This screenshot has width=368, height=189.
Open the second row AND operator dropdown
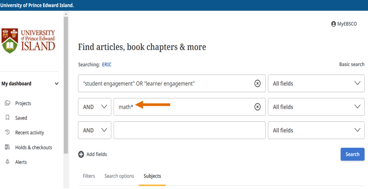[95, 107]
